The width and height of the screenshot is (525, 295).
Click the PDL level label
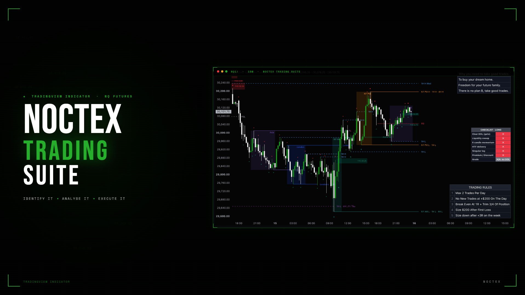click(243, 117)
